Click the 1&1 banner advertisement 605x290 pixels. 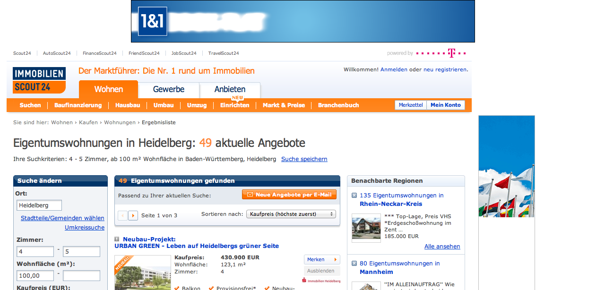[x=302, y=21]
